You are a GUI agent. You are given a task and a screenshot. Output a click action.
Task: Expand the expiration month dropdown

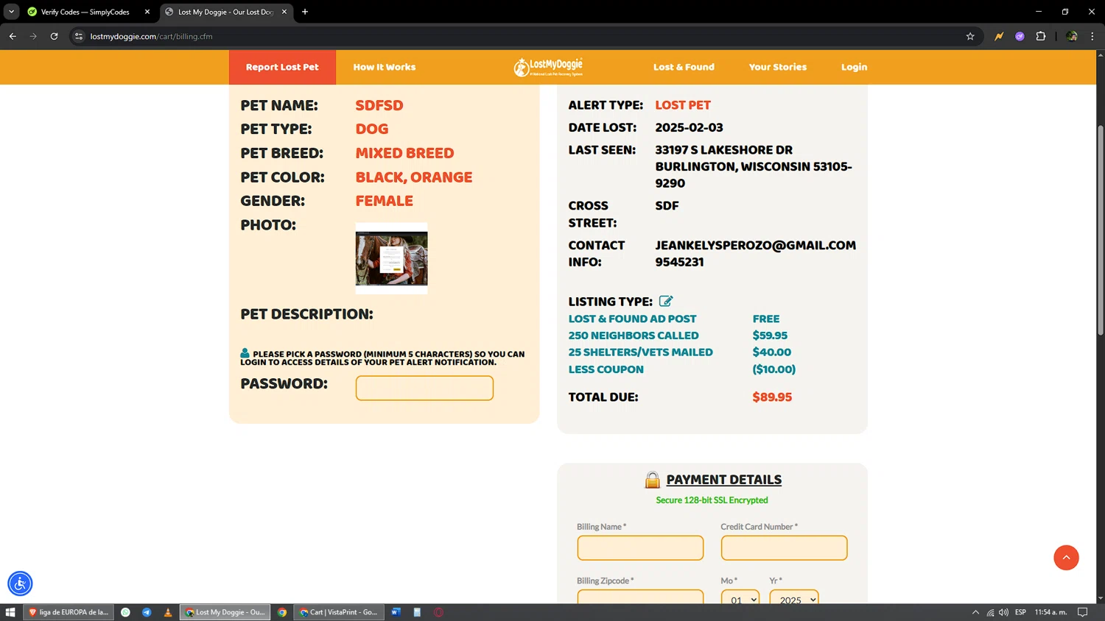[740, 597]
